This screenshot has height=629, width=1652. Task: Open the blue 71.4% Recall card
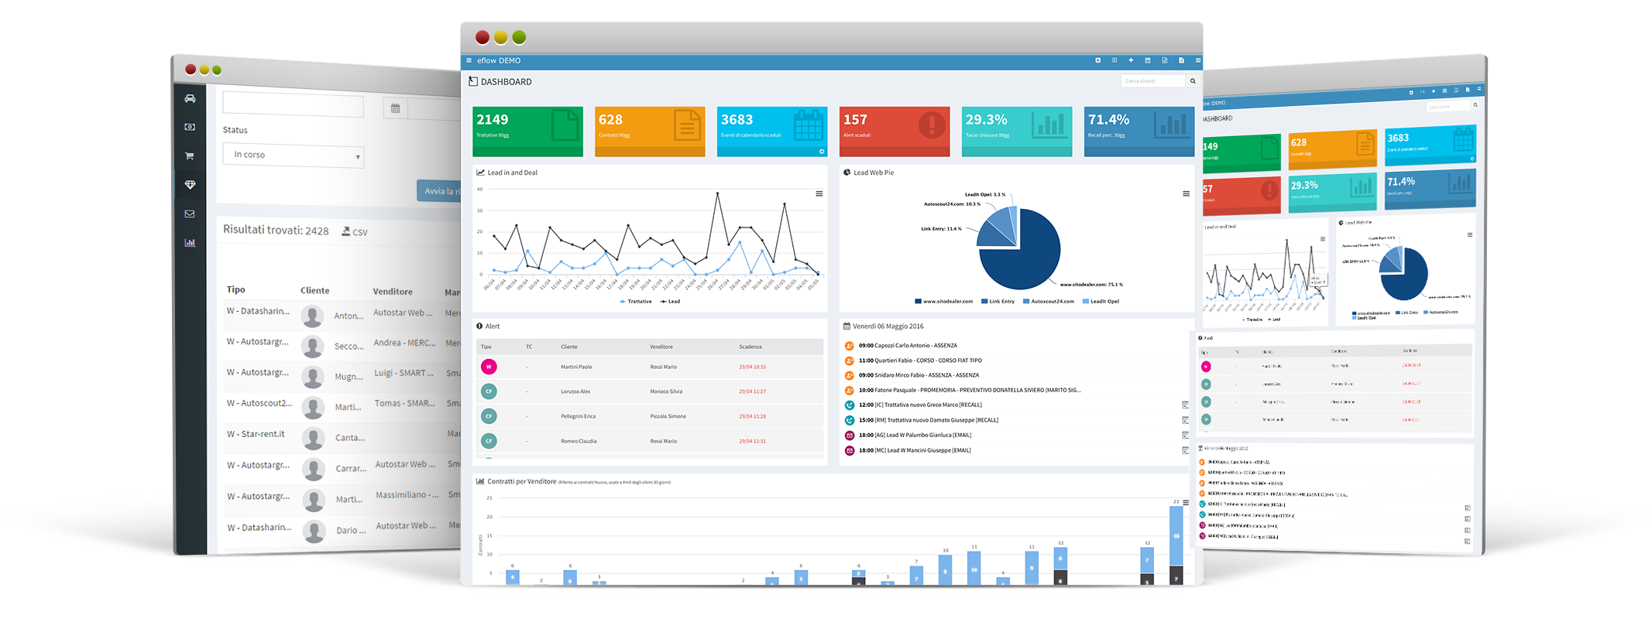coord(1139,132)
